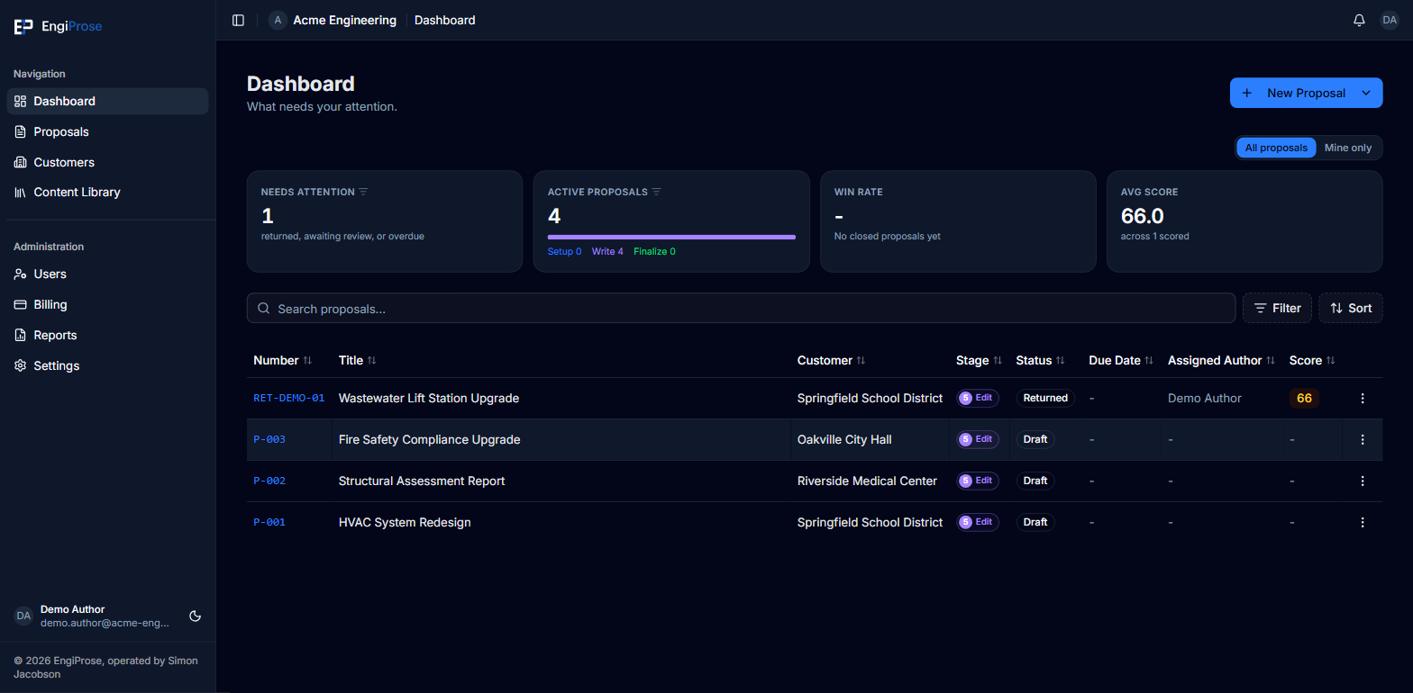Sort by Assigned Author column
Image resolution: width=1413 pixels, height=693 pixels.
point(1222,360)
